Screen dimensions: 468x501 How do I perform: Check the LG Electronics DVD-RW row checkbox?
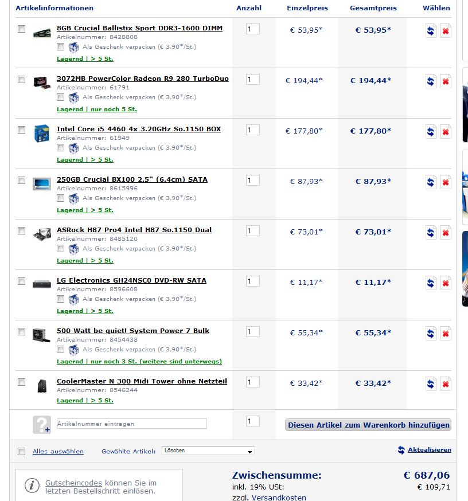click(x=21, y=281)
